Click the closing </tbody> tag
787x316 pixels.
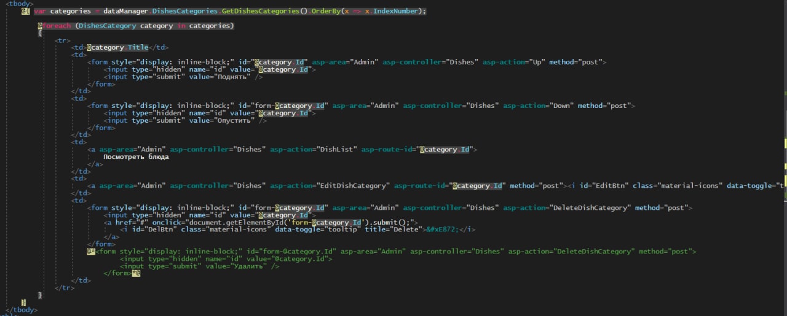click(21, 310)
